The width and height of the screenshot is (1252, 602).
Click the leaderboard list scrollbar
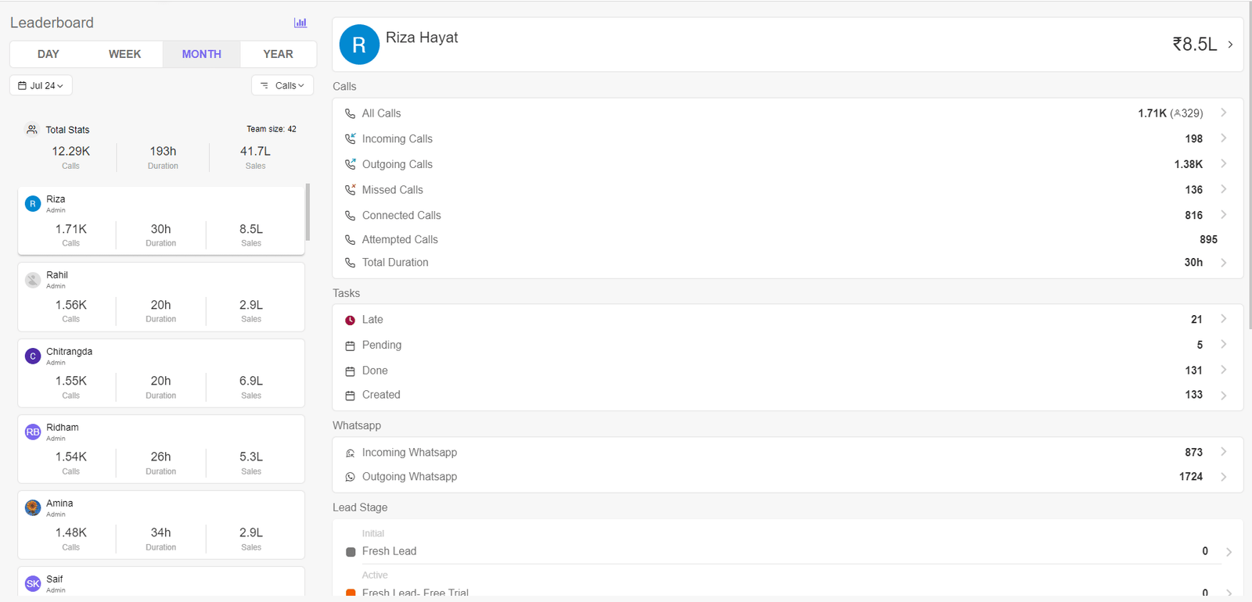pyautogui.click(x=308, y=213)
